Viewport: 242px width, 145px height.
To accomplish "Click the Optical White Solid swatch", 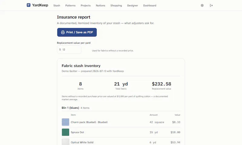I will [65, 142].
